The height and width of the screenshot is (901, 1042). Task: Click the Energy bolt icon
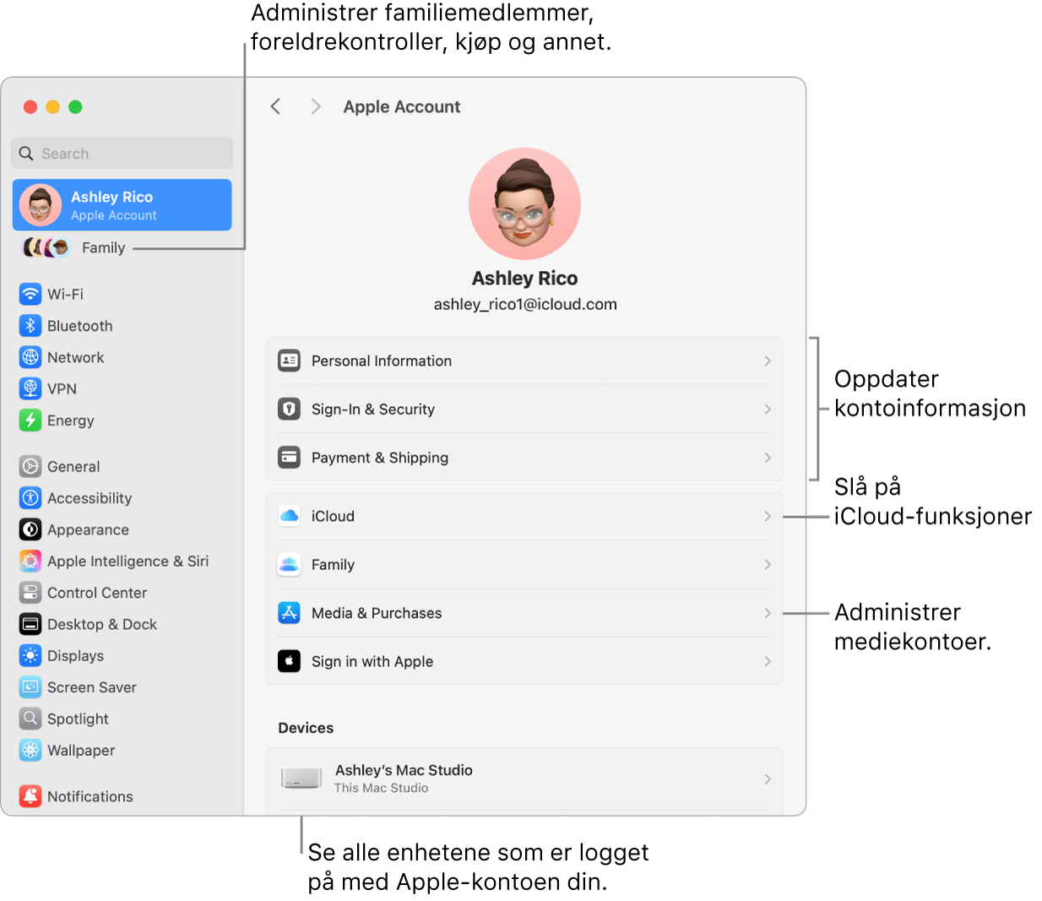(x=30, y=420)
